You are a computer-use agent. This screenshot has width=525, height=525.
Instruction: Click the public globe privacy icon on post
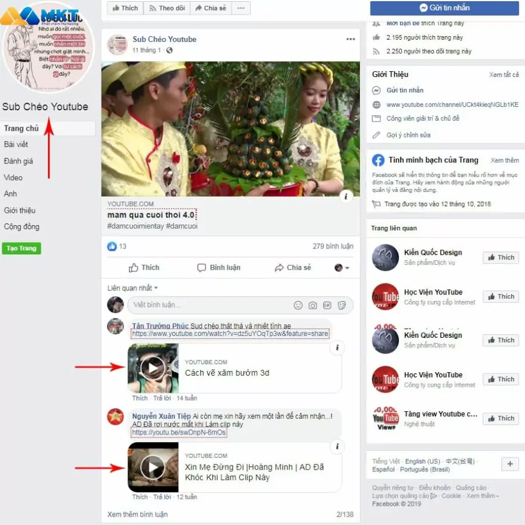169,50
